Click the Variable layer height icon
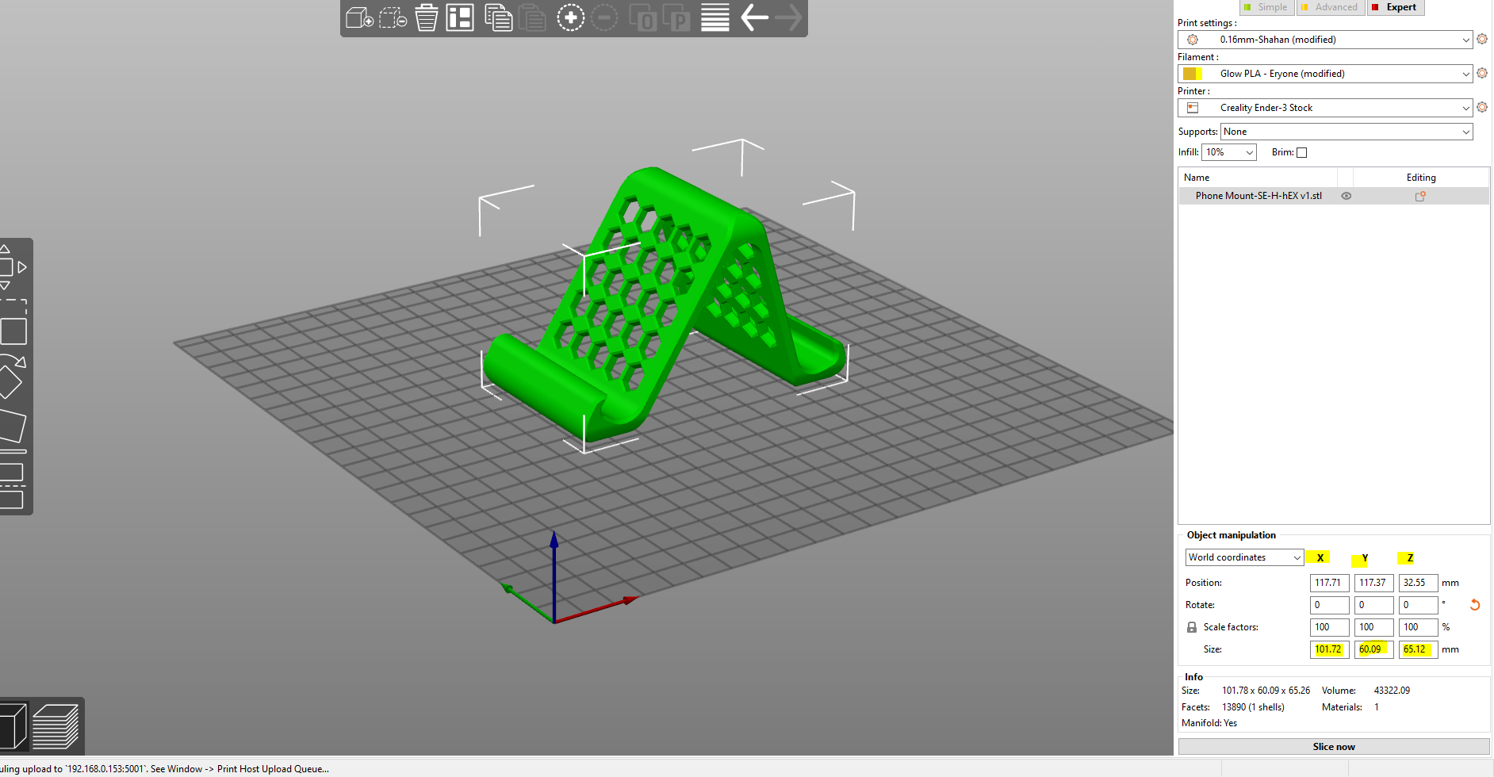The height and width of the screenshot is (777, 1494). coord(714,17)
